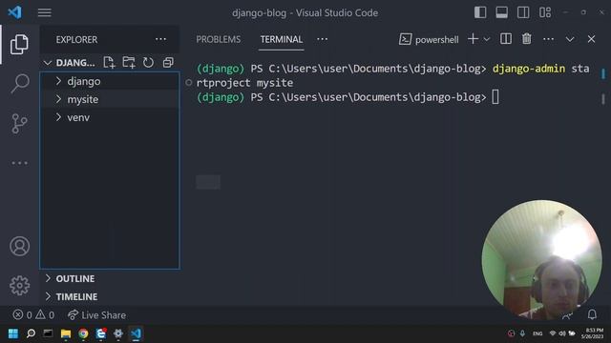The width and height of the screenshot is (611, 343).
Task: Open customize layout options
Action: point(545,12)
